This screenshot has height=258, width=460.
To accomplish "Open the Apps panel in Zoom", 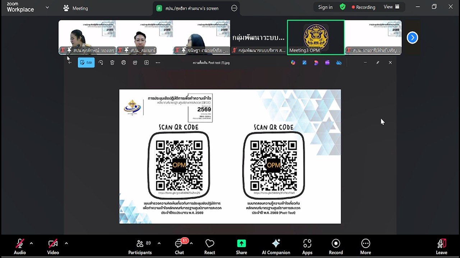I will click(x=307, y=246).
